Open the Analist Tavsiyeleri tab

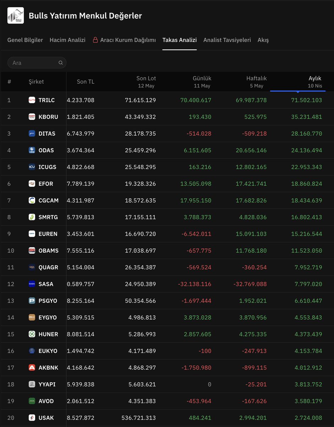click(x=227, y=40)
